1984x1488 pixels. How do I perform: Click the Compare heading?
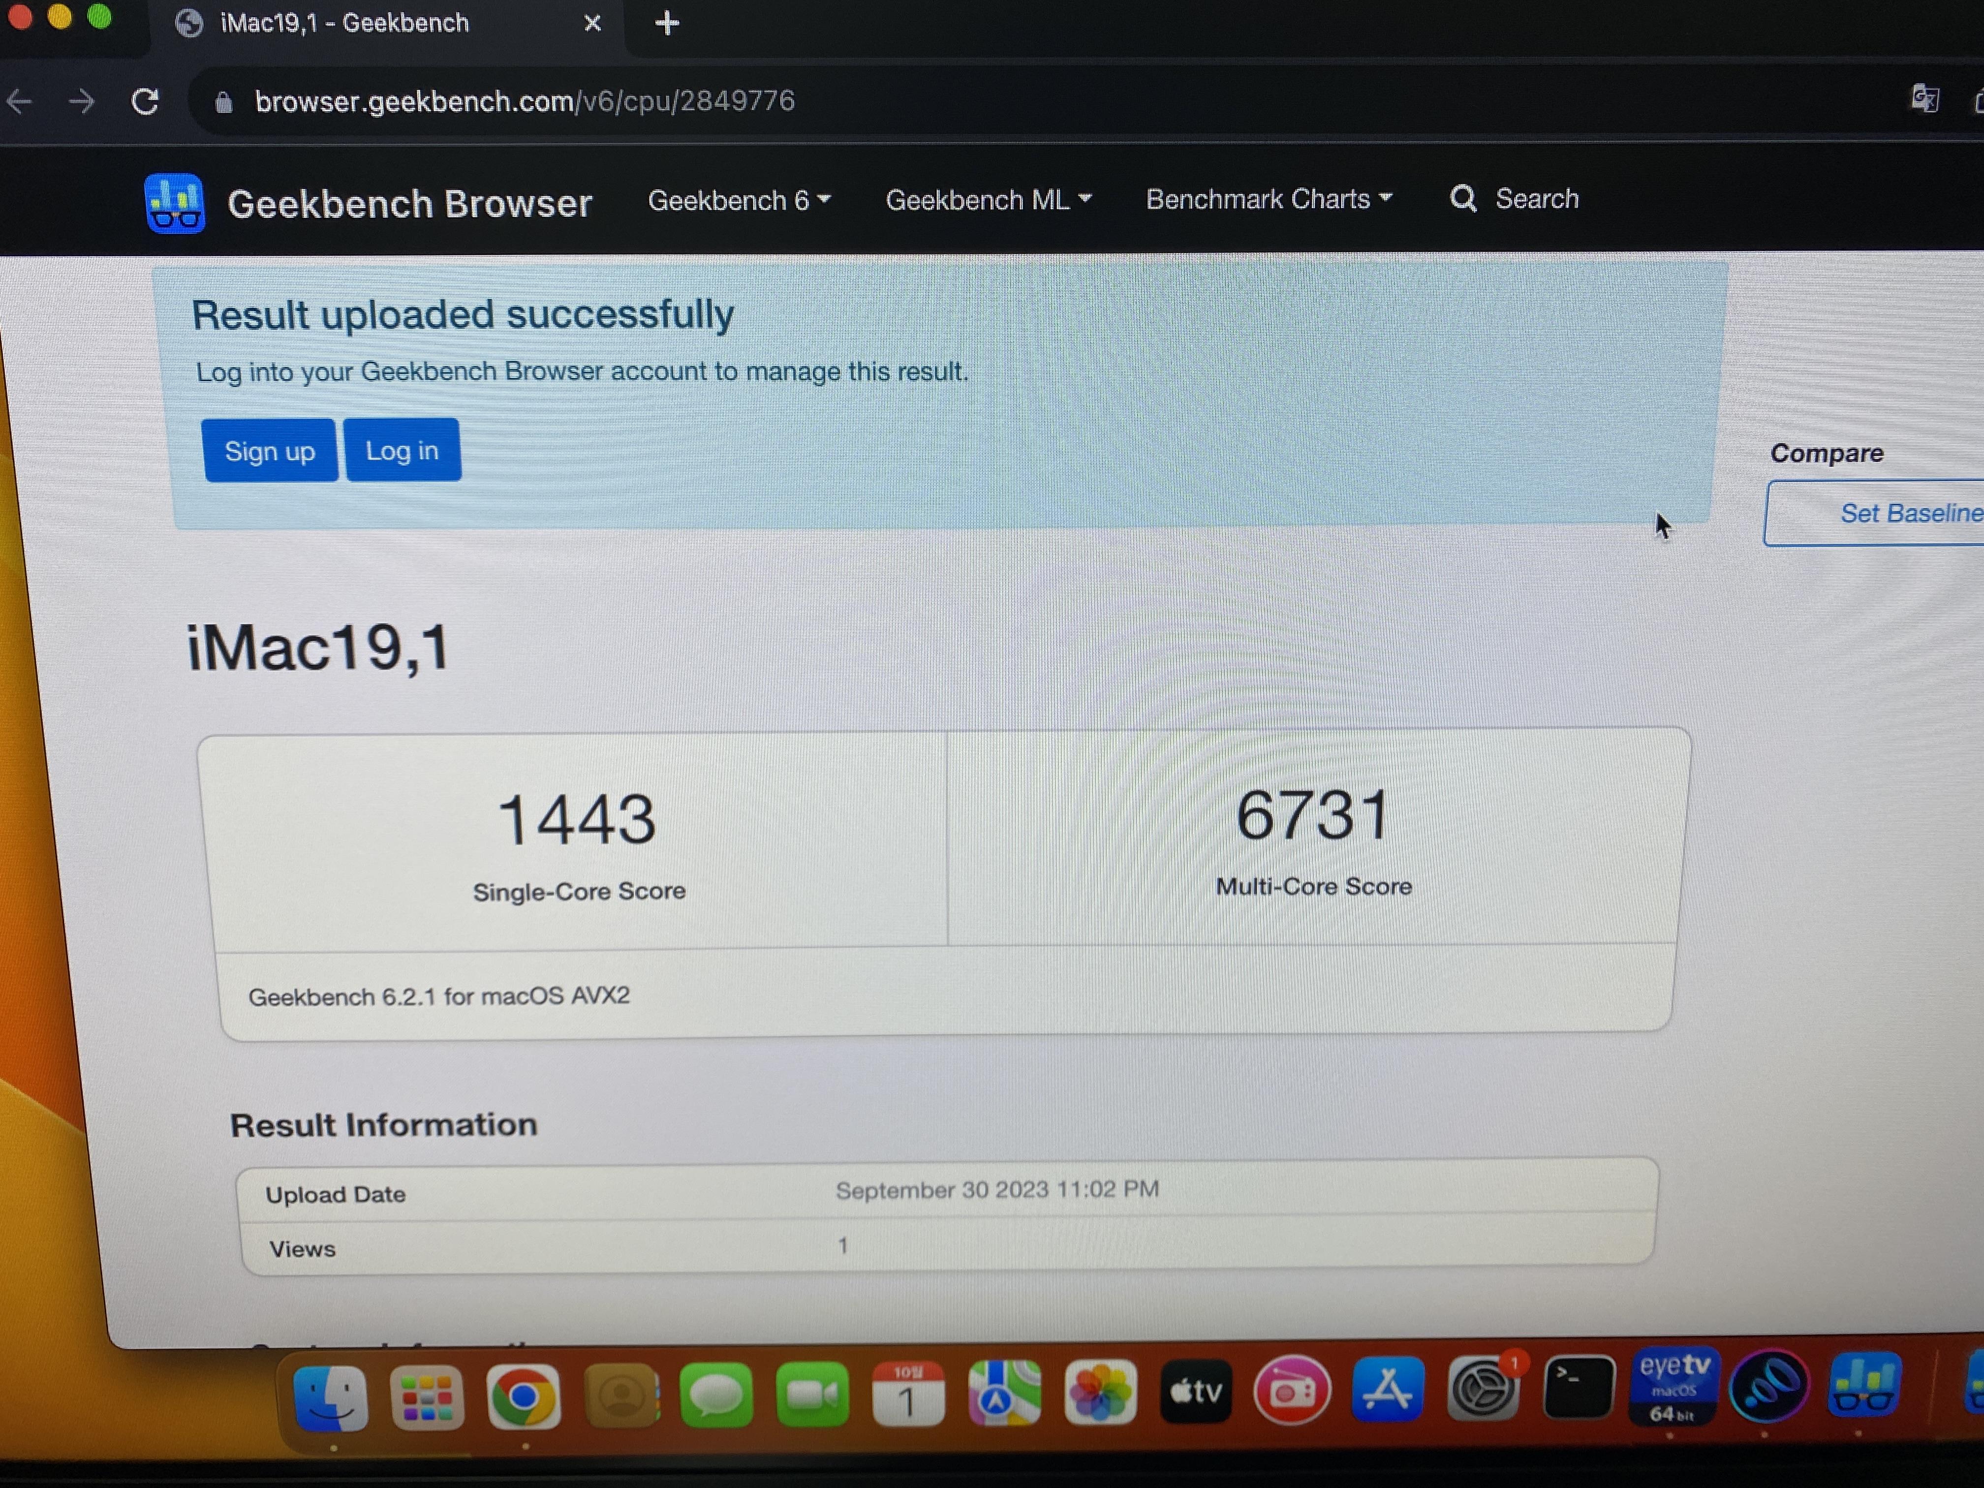tap(1826, 453)
